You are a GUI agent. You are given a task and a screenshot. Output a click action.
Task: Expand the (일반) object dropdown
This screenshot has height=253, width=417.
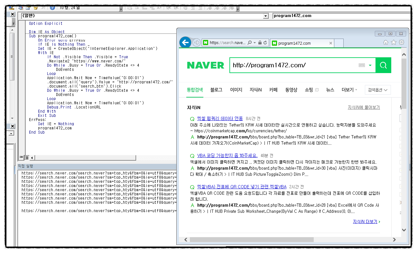[x=266, y=16]
